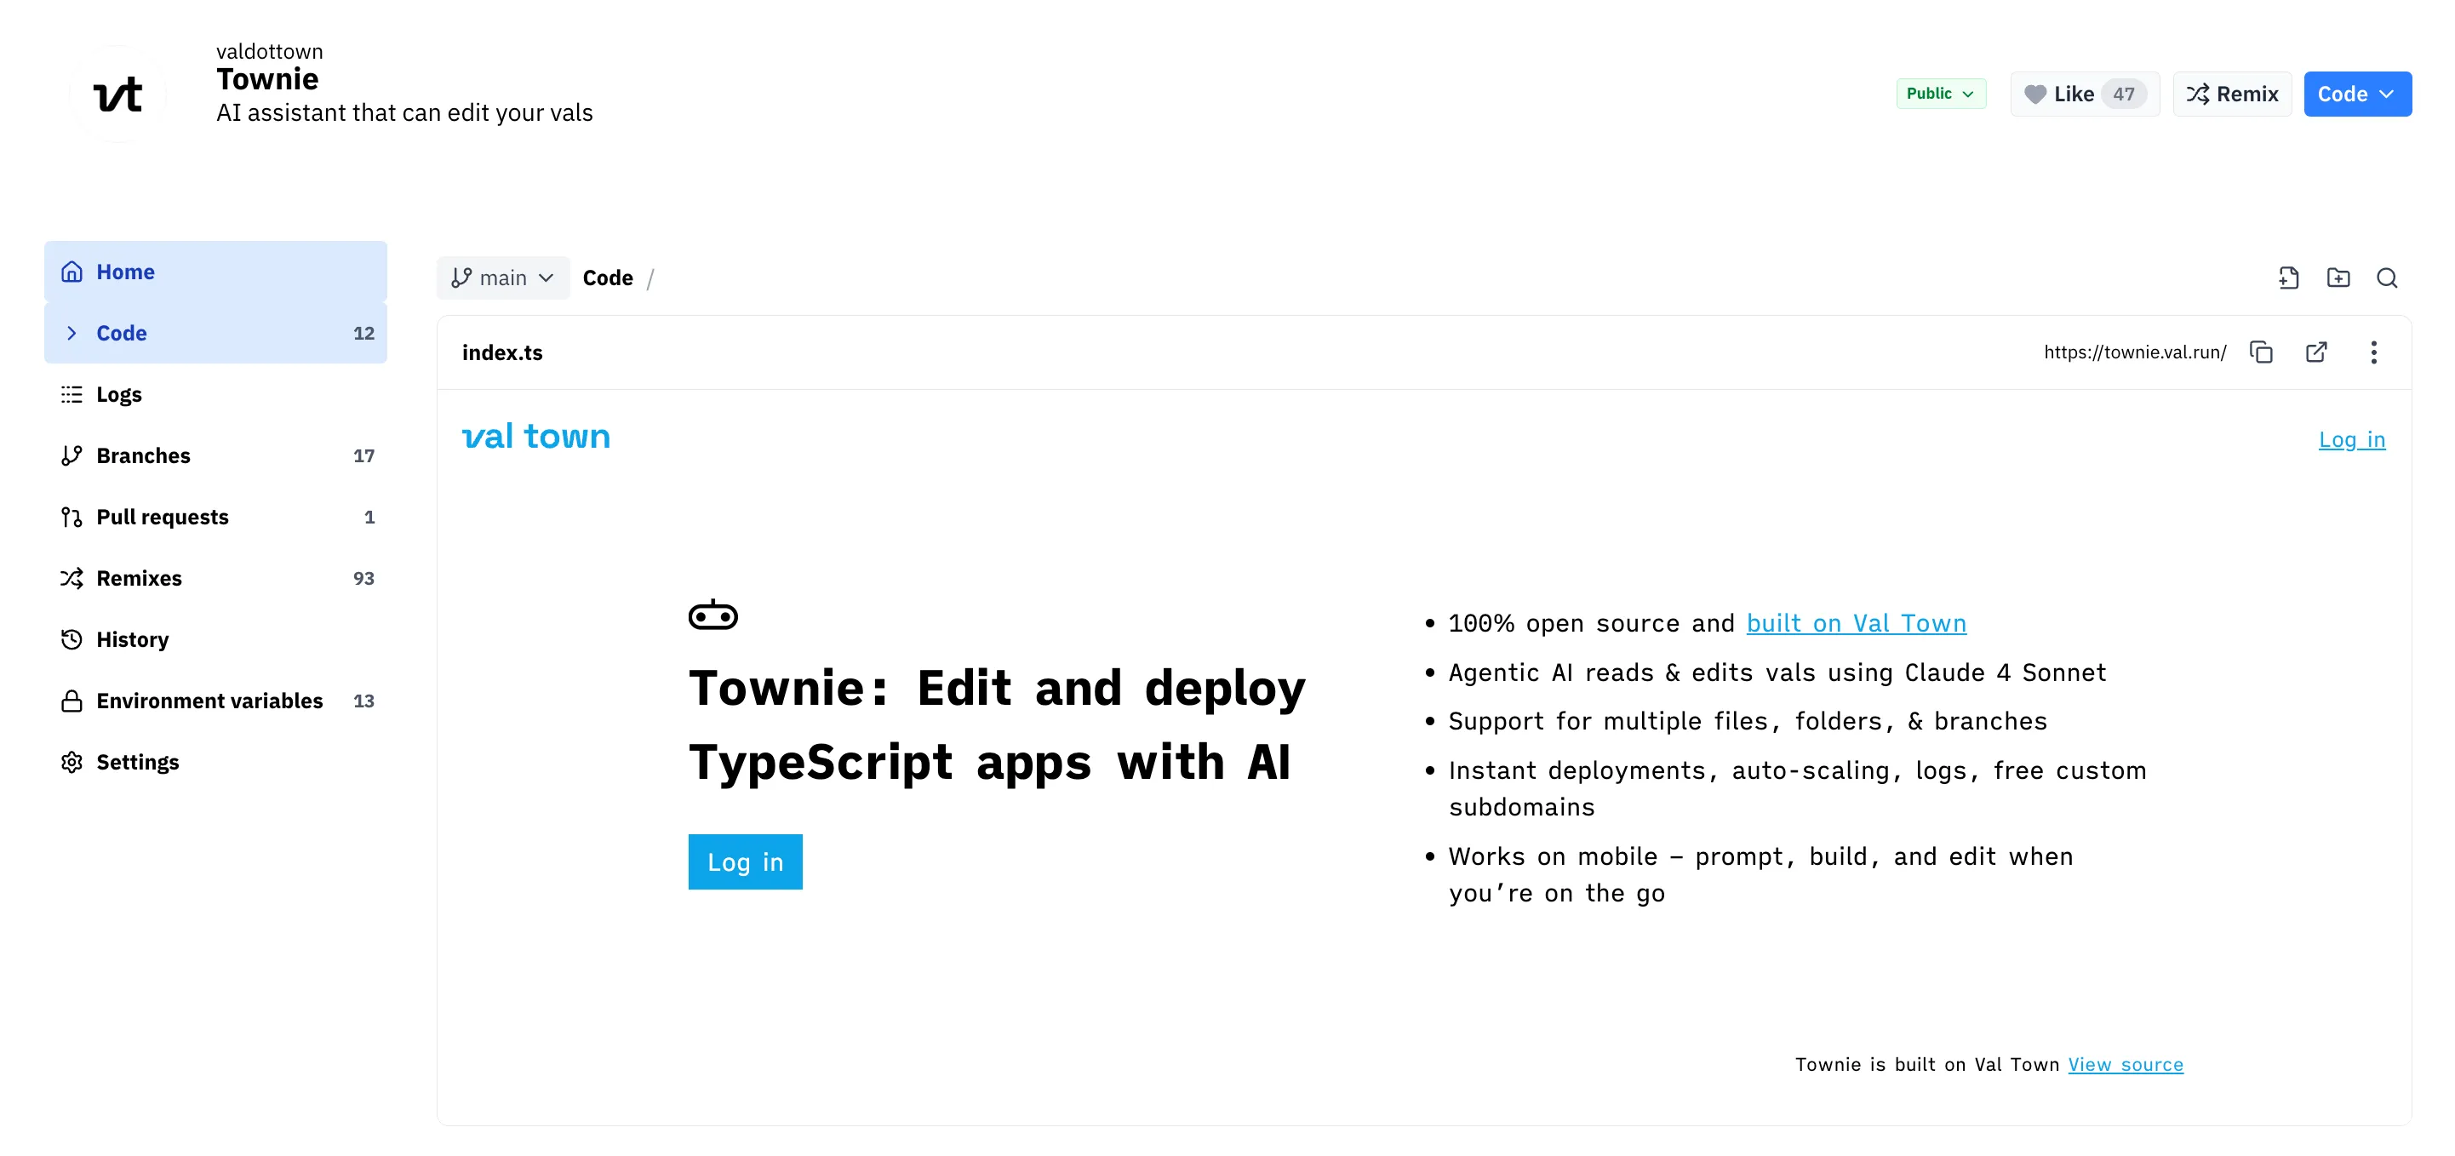Remix the Townie project
2455x1156 pixels.
pos(2231,94)
